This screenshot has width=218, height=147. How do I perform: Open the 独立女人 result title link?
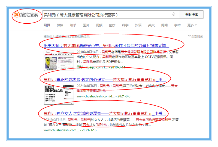(105, 114)
